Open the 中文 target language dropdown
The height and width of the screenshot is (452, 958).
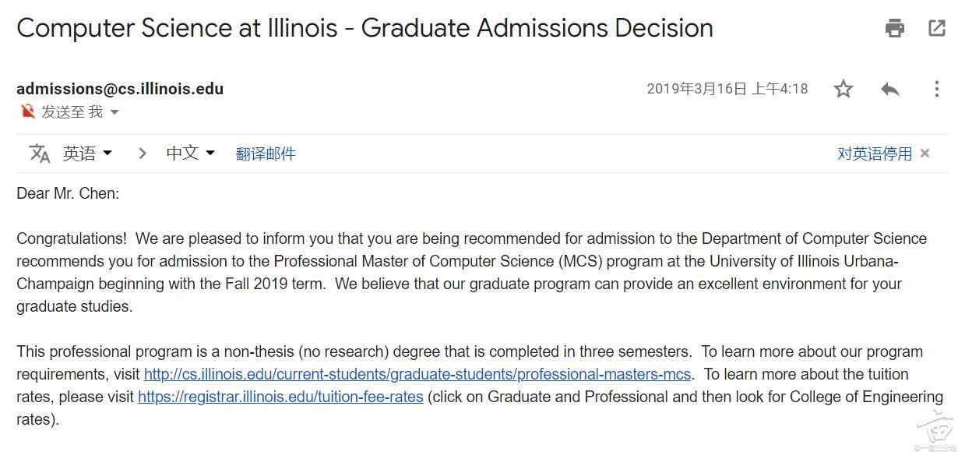[190, 154]
